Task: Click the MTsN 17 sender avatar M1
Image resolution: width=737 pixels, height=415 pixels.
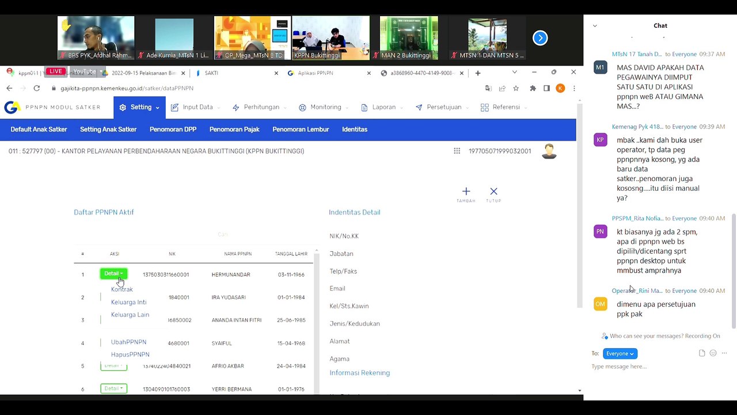Action: [600, 67]
